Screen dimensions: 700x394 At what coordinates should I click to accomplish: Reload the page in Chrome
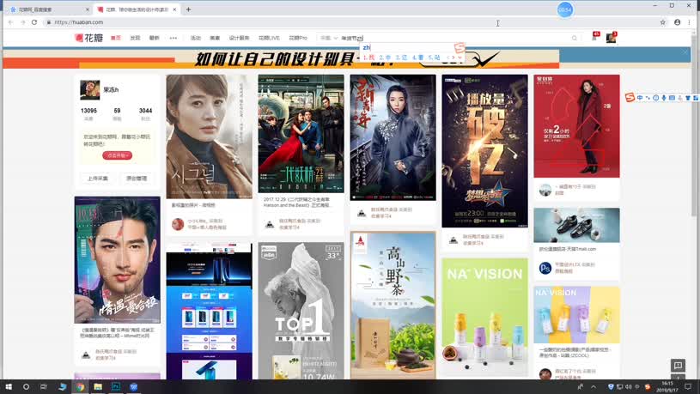tap(34, 21)
